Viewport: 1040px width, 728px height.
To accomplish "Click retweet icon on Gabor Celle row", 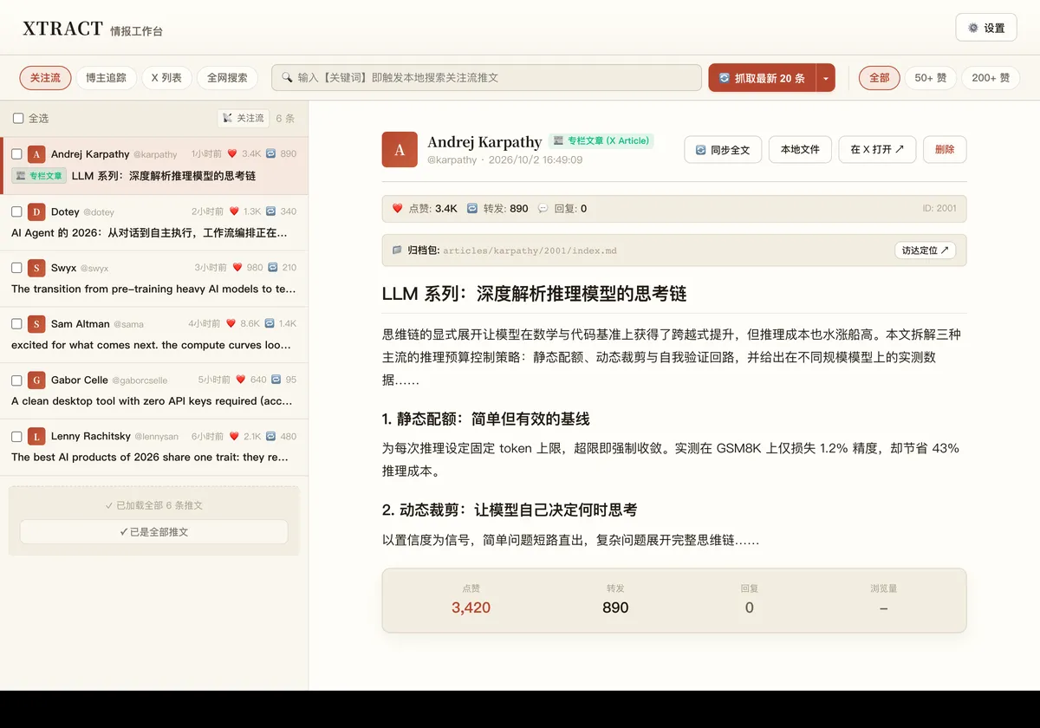I will coord(276,380).
